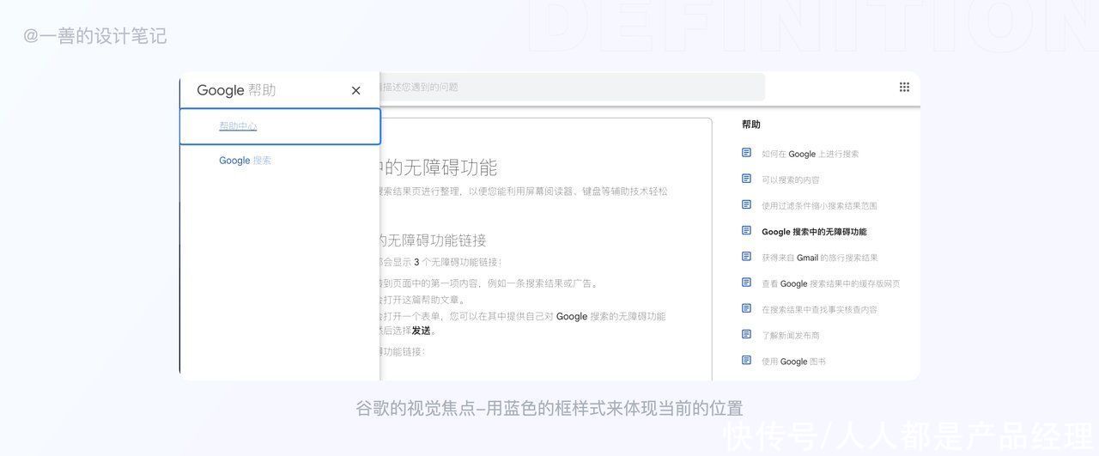Open article 在搜索结果中查找事实核查内容

click(819, 309)
